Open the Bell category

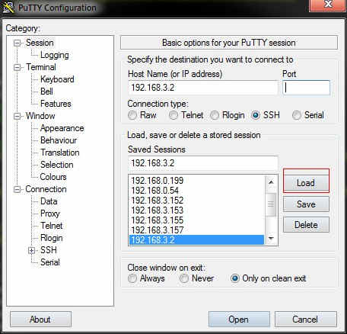46,92
